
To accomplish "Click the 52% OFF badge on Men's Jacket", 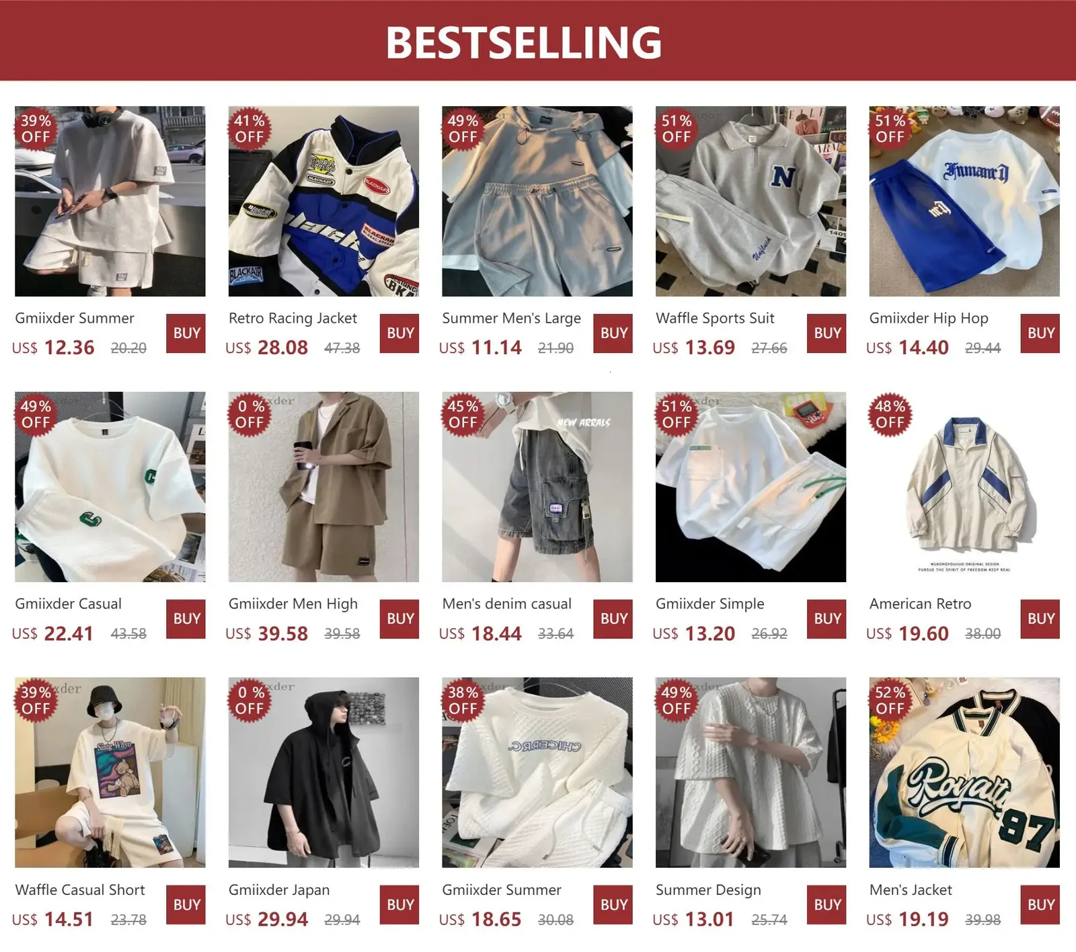I will tap(890, 701).
